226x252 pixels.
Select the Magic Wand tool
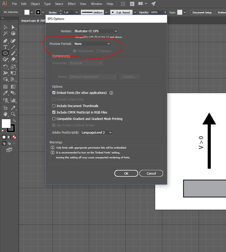point(5,34)
